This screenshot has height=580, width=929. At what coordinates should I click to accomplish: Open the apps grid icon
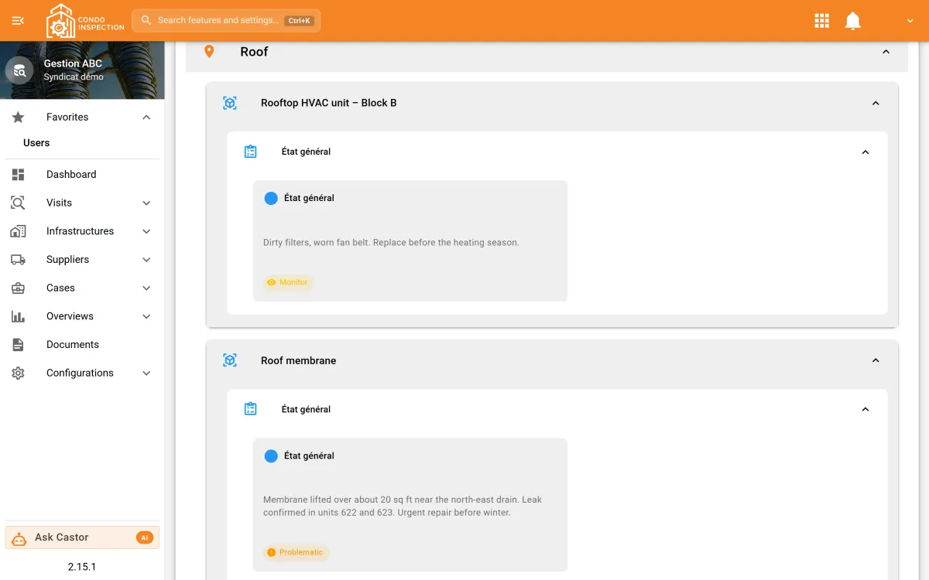point(822,21)
